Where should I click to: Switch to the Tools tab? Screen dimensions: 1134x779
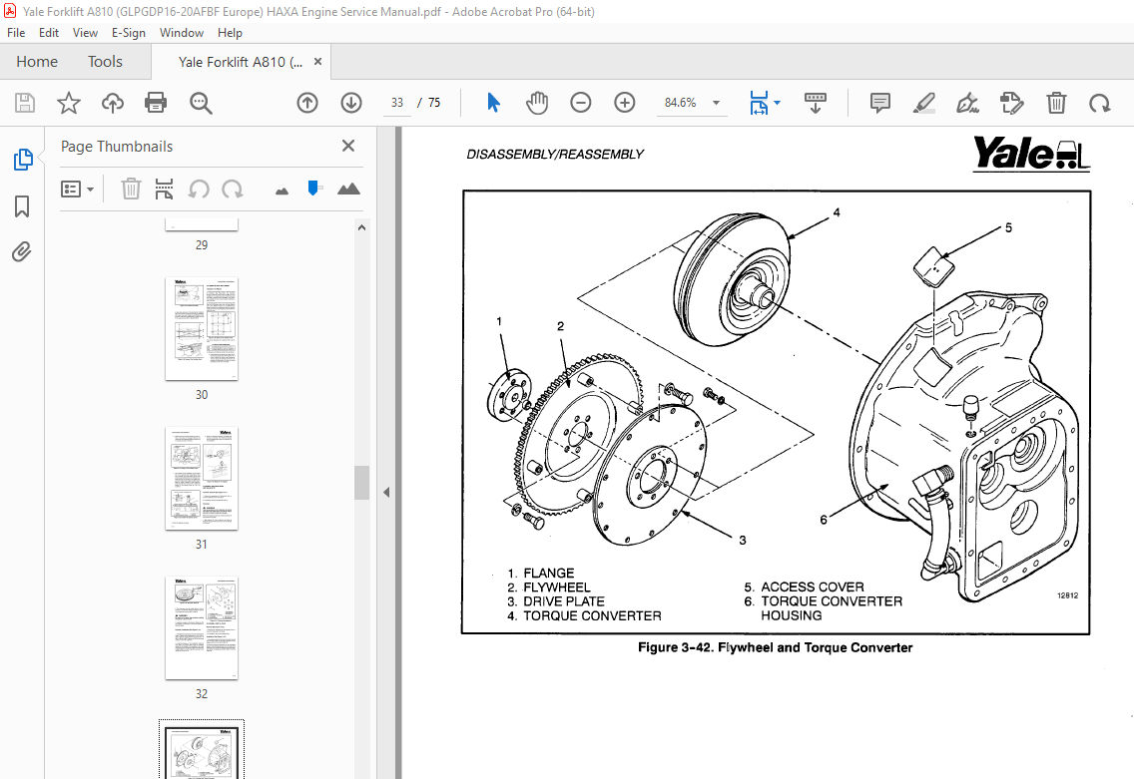(x=105, y=62)
